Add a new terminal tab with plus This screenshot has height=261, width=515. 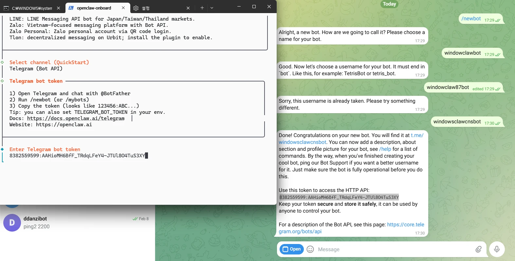pyautogui.click(x=202, y=8)
